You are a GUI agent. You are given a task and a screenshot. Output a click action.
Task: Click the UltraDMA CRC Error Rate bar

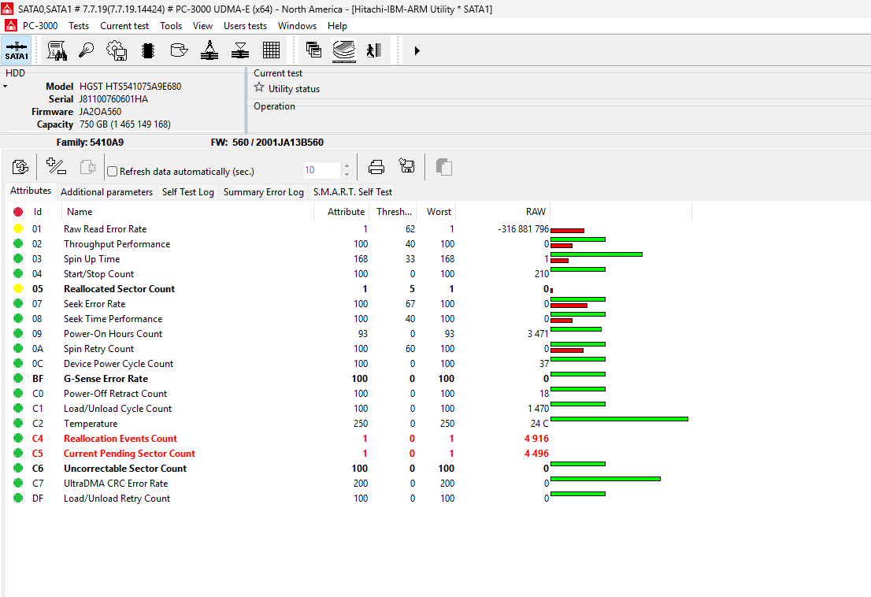click(x=606, y=479)
